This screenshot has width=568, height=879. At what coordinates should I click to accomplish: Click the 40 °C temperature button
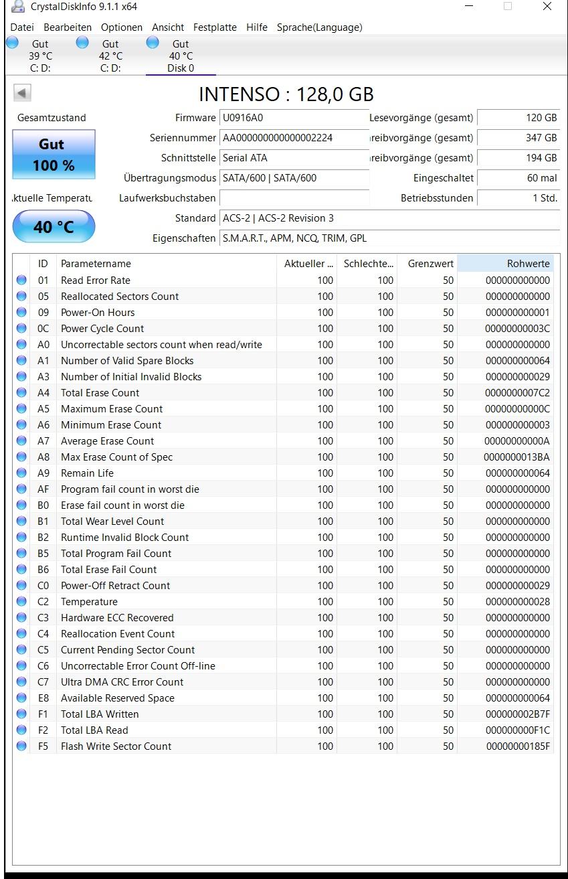pyautogui.click(x=54, y=227)
